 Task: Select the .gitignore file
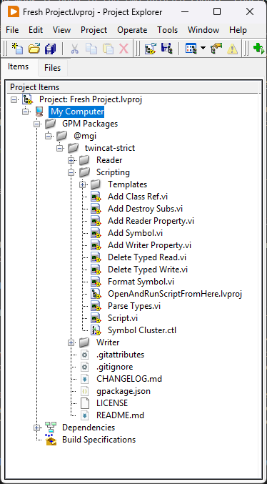(114, 367)
